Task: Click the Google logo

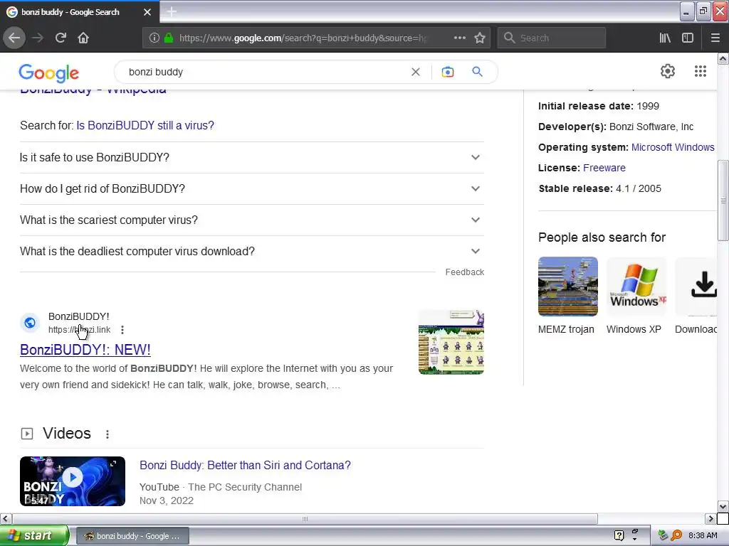Action: (x=49, y=73)
